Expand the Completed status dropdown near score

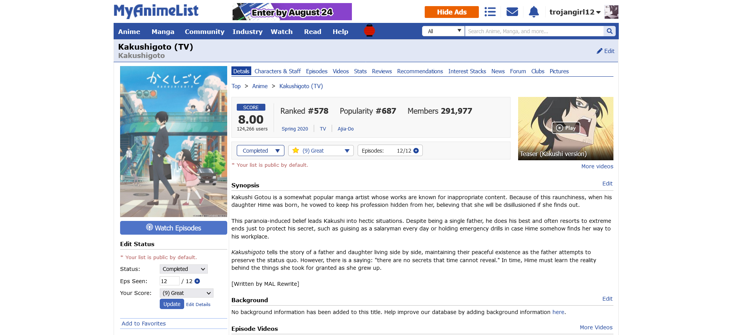(260, 151)
